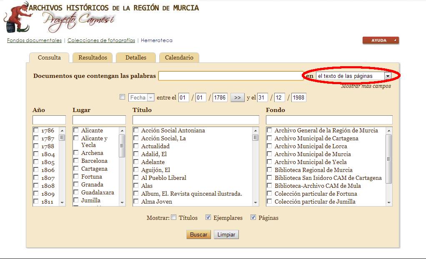
Task: Uncheck the Ejemplares checkbox
Action: pos(208,217)
